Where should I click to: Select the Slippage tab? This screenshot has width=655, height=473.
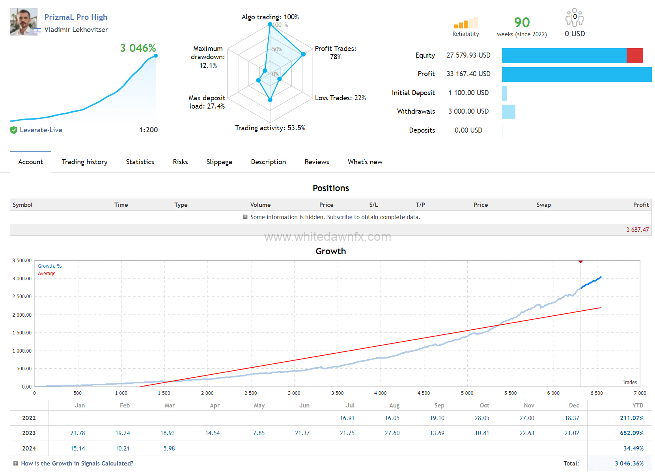pos(219,162)
